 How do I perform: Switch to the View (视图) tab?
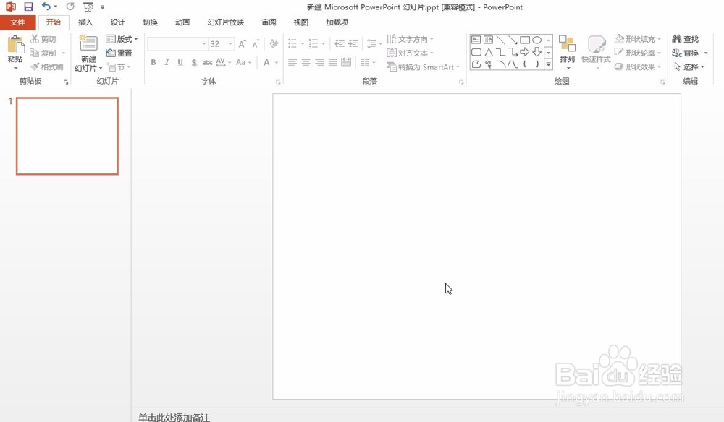pos(301,22)
